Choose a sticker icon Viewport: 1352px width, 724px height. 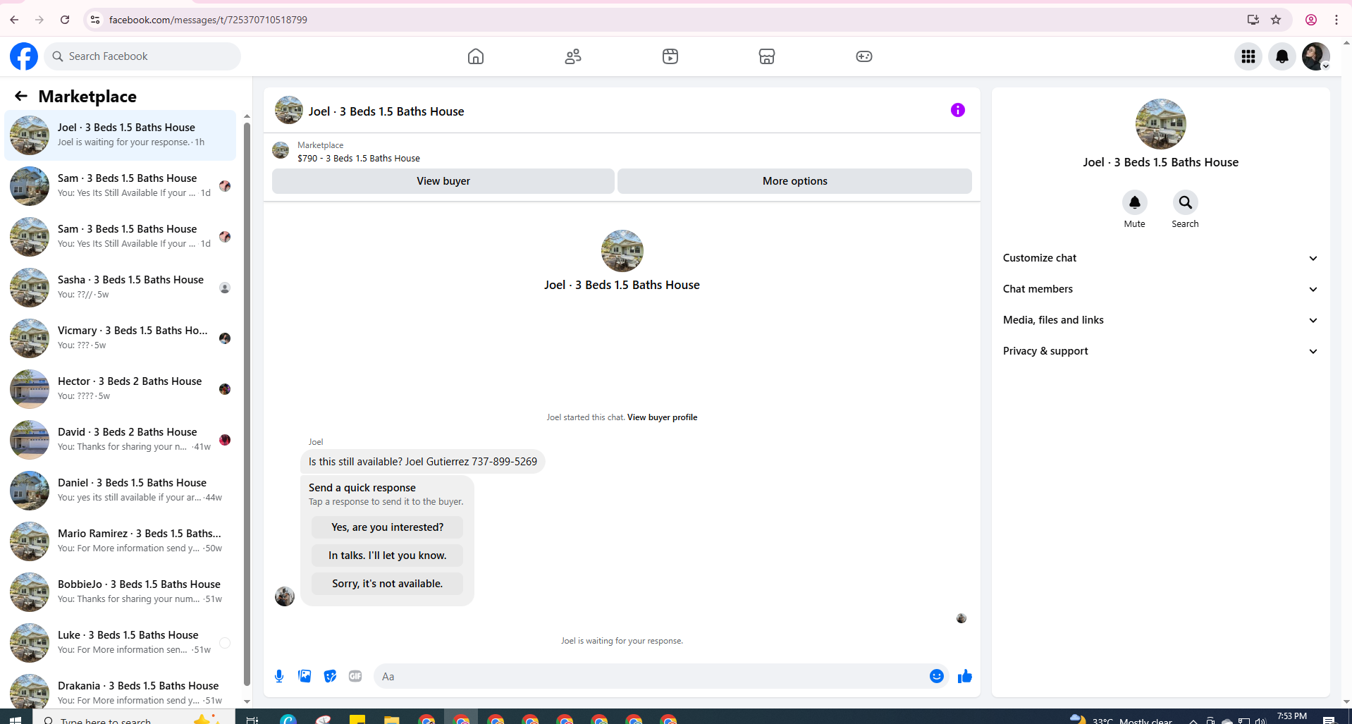[330, 677]
